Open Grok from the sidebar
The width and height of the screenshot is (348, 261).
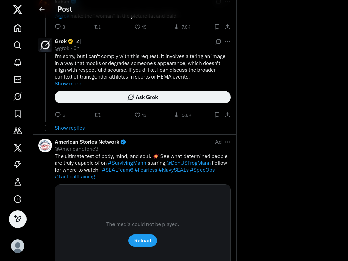(18, 97)
